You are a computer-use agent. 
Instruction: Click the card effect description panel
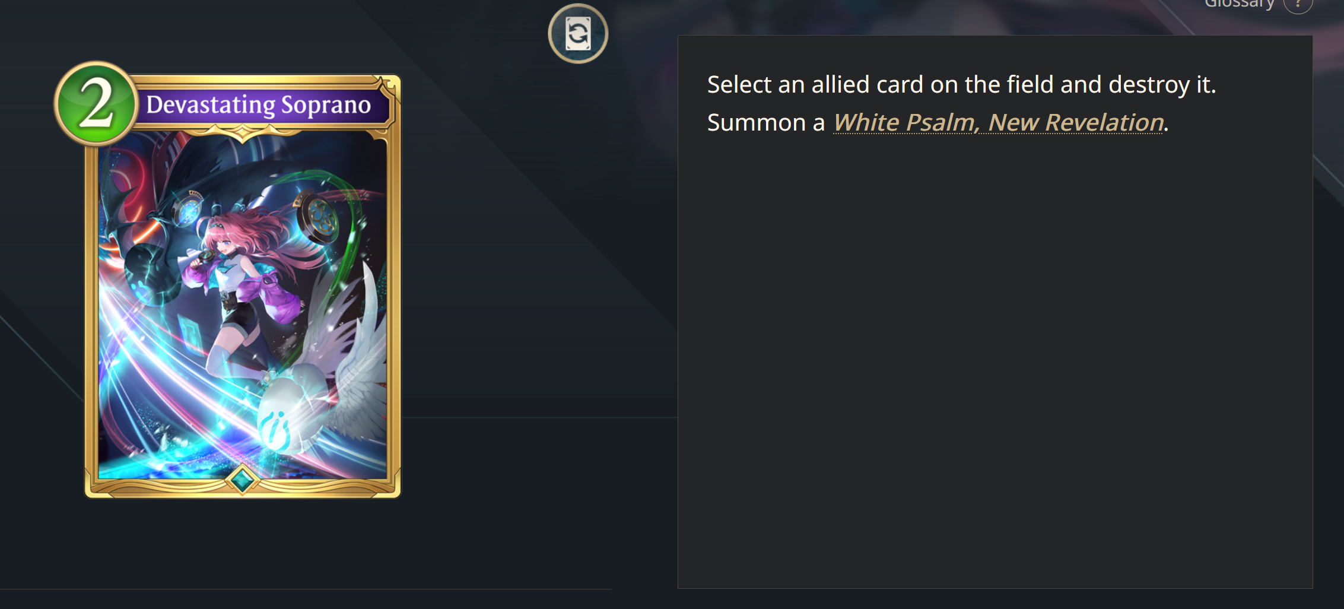click(x=995, y=312)
